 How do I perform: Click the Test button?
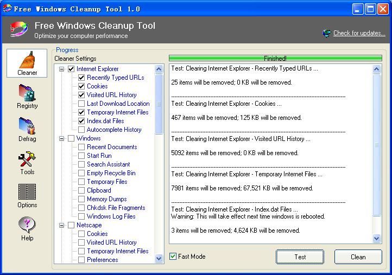click(300, 257)
